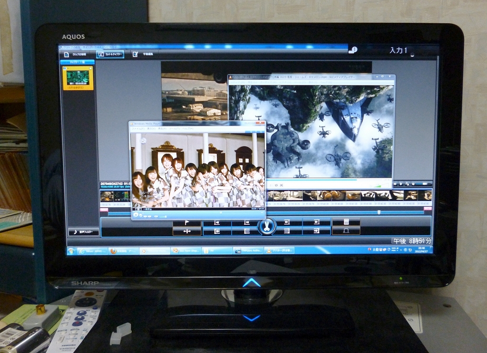Switch to Internet Explorer in taskbar
The image size is (487, 353).
click(x=93, y=251)
